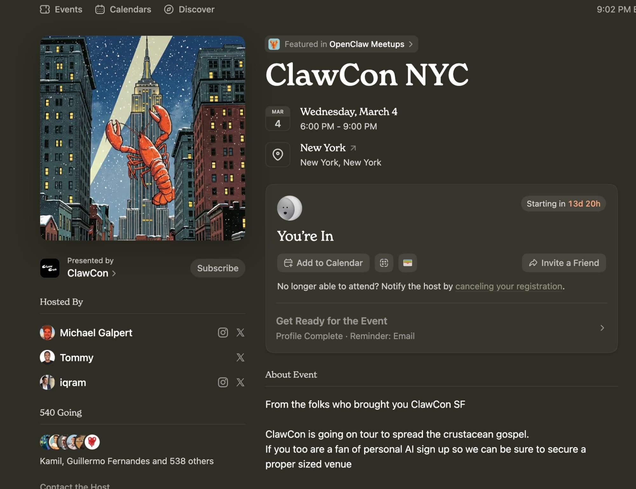
Task: Open the Calendars tab
Action: pyautogui.click(x=123, y=10)
